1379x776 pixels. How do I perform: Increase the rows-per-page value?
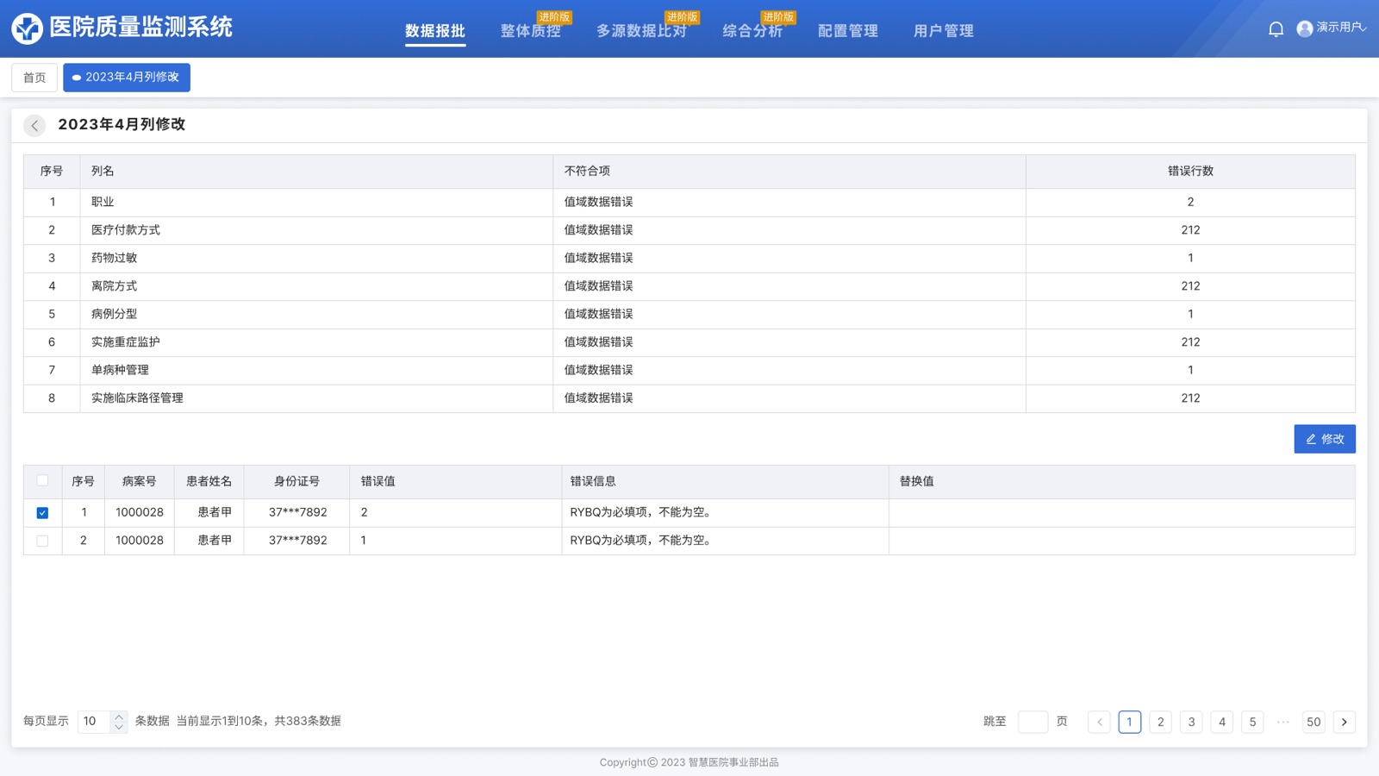[x=119, y=717]
